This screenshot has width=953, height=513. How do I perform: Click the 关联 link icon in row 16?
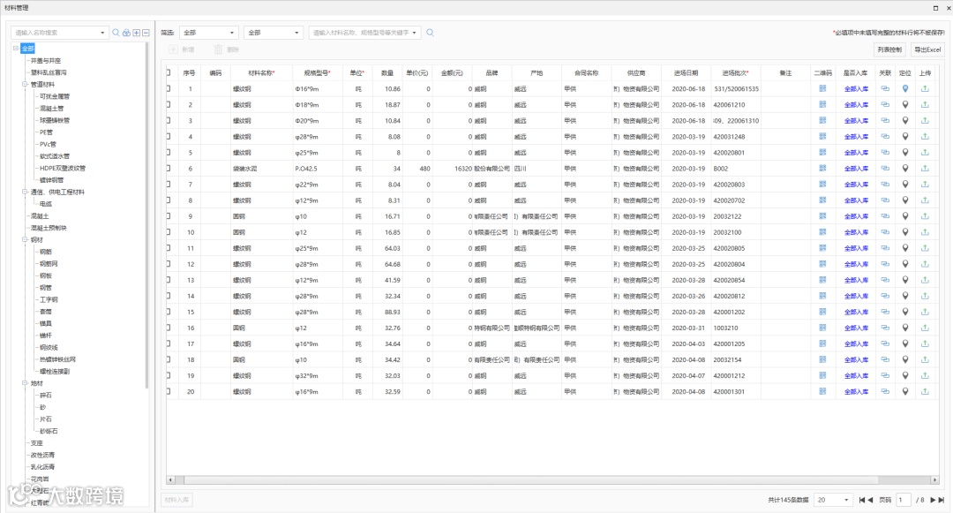click(x=885, y=328)
